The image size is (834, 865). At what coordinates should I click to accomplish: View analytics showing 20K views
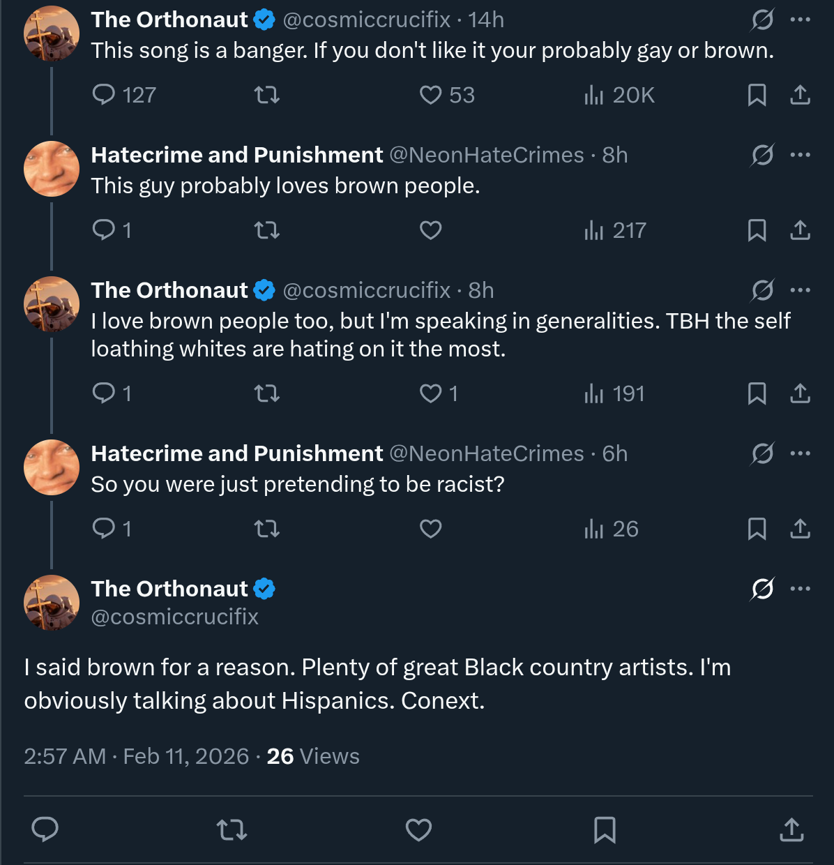(619, 95)
